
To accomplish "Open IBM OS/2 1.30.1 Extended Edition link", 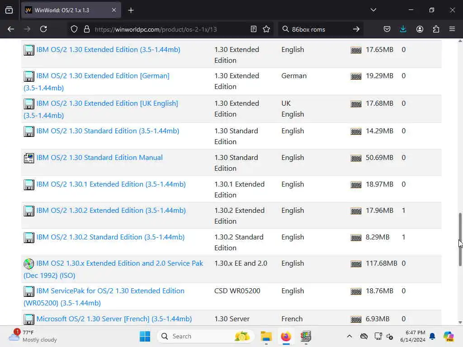I will click(111, 184).
